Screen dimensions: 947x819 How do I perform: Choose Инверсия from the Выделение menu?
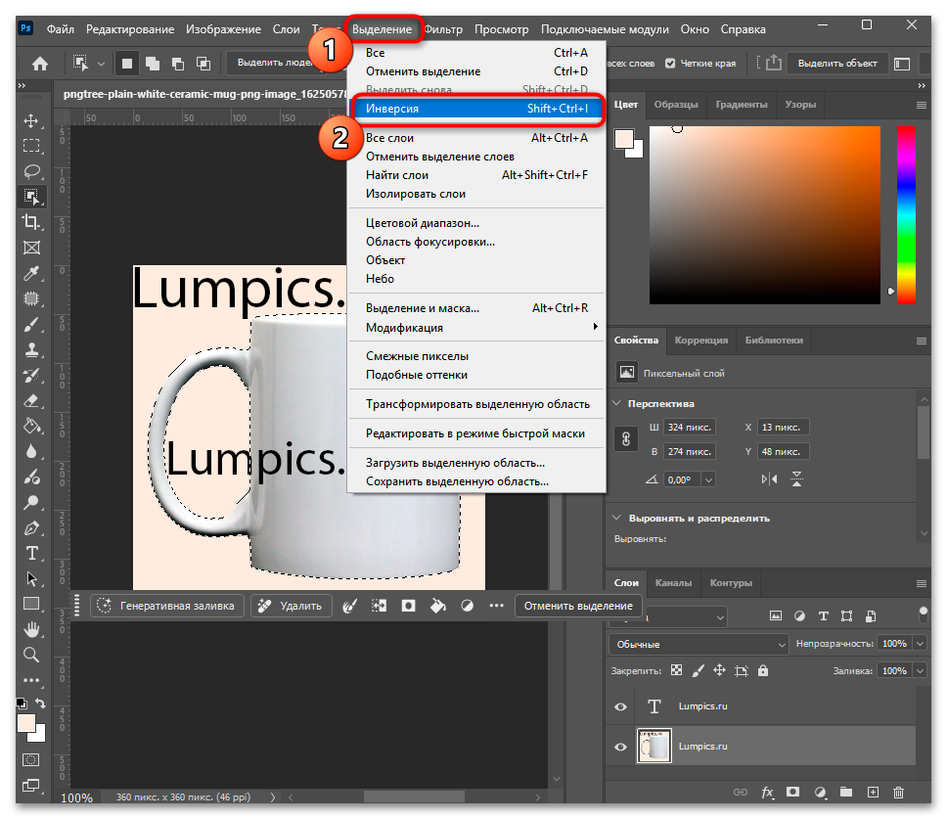tap(476, 109)
